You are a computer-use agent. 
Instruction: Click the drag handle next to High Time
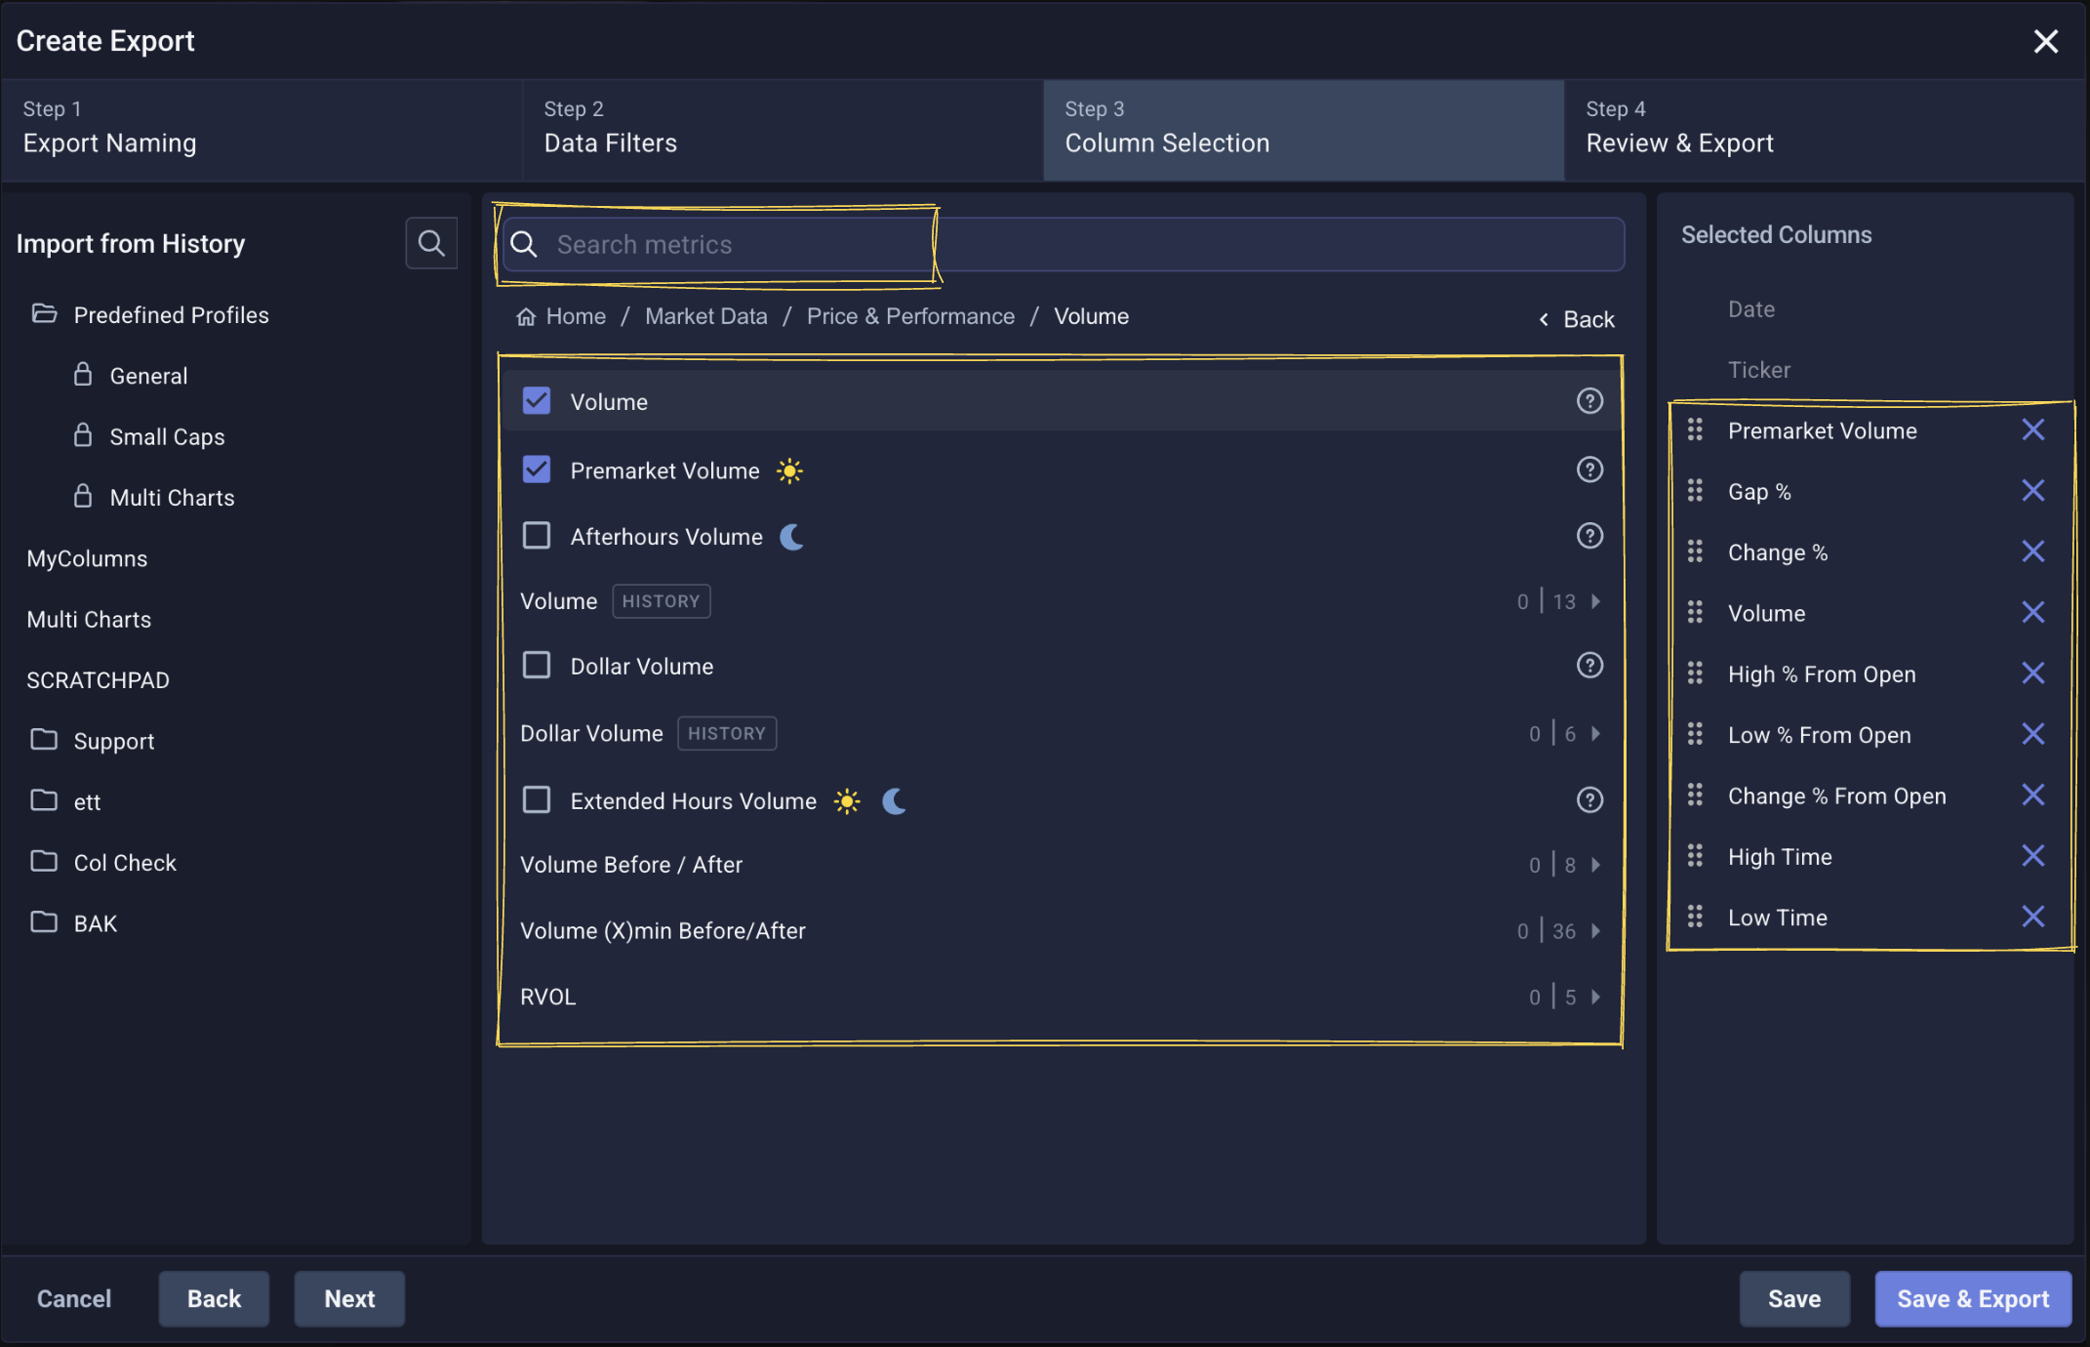[x=1696, y=856]
